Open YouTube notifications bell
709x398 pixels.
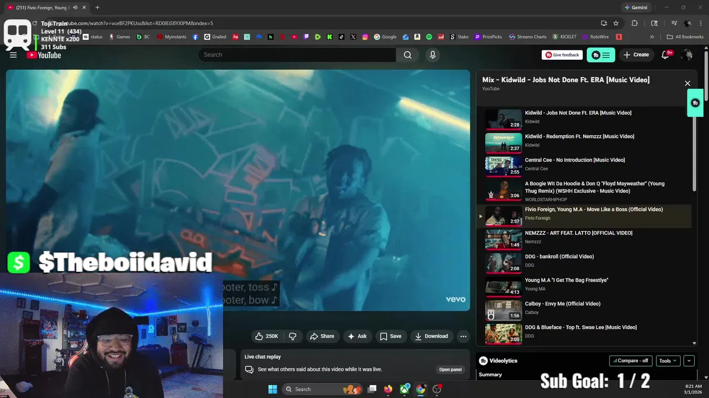pos(666,55)
